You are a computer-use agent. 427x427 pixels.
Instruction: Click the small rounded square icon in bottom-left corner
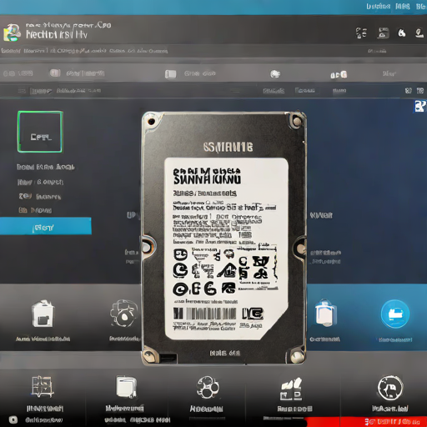[x=13, y=419]
